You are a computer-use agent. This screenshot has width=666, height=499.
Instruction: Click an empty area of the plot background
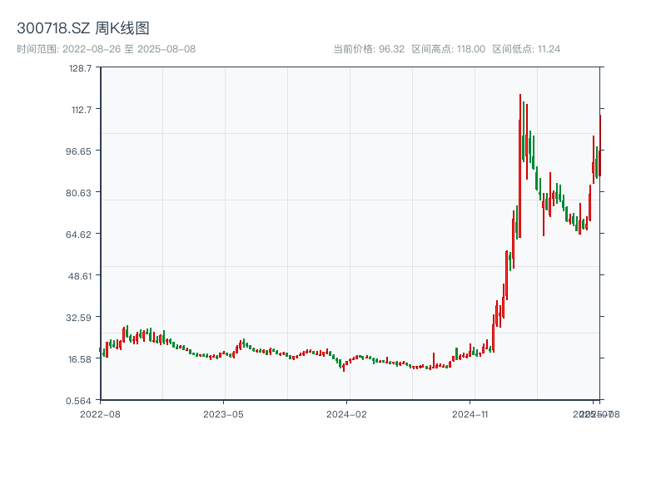(250, 166)
